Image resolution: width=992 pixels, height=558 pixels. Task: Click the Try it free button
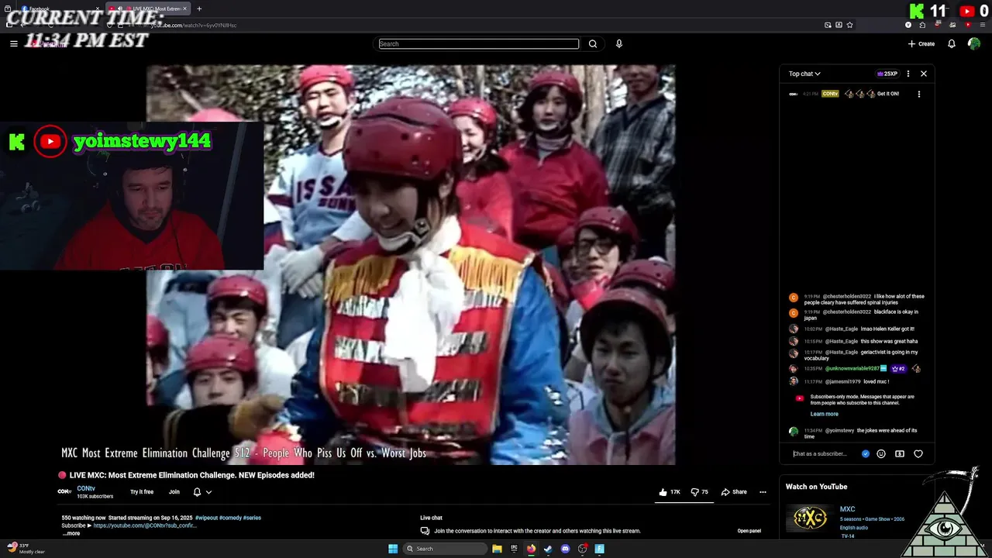[x=142, y=492]
